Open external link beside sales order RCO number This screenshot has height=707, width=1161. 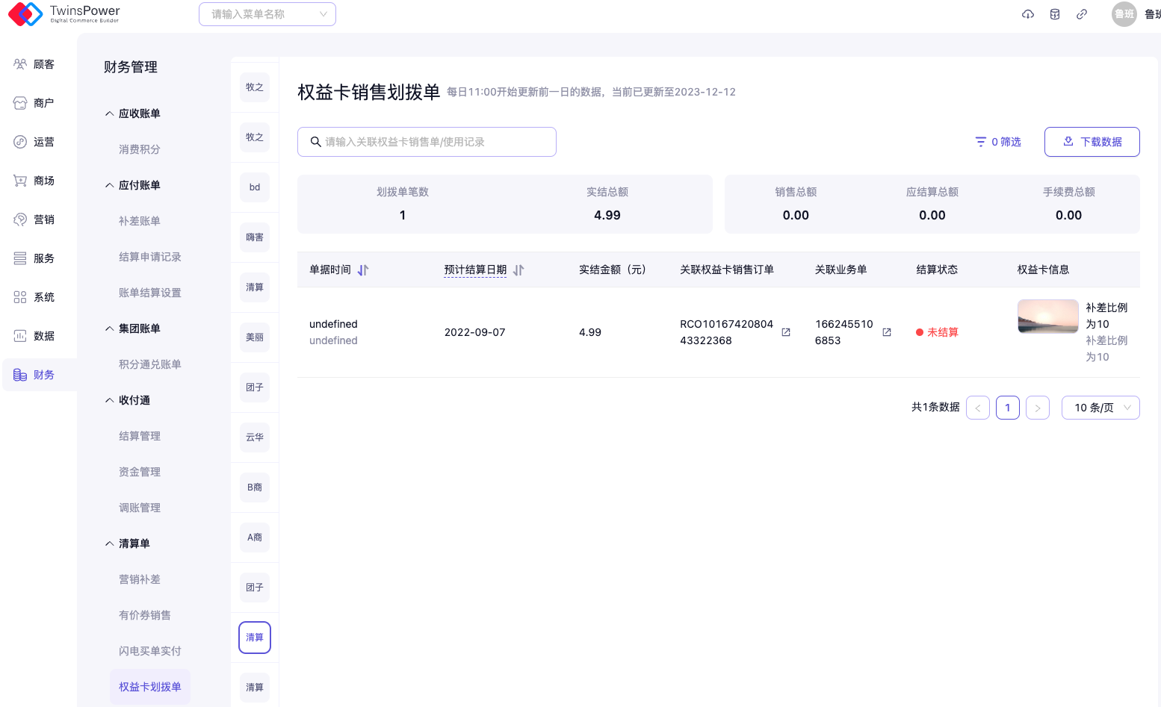pyautogui.click(x=786, y=332)
